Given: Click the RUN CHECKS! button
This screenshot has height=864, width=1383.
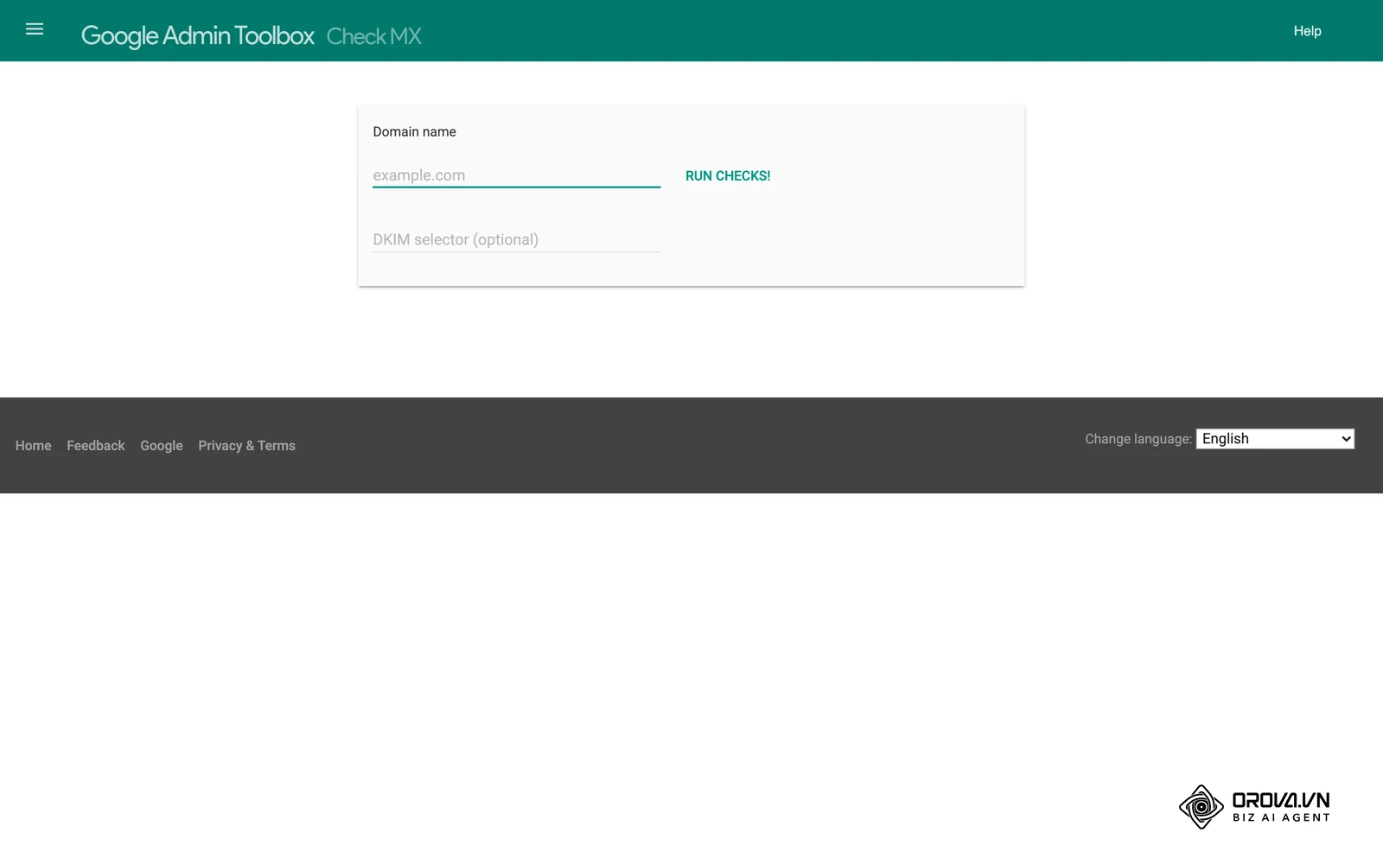Looking at the screenshot, I should 728,175.
